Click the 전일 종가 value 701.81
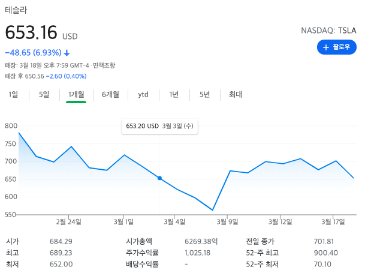 pyautogui.click(x=324, y=241)
